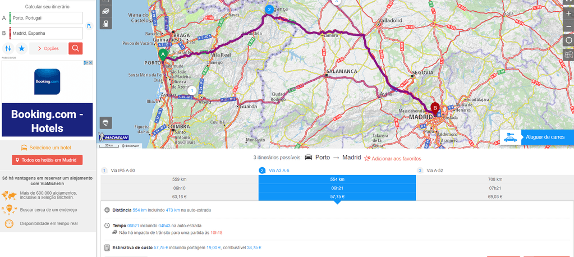This screenshot has width=574, height=257.
Task: Click the 04h43 auto-estrada time value
Action: 164,226
